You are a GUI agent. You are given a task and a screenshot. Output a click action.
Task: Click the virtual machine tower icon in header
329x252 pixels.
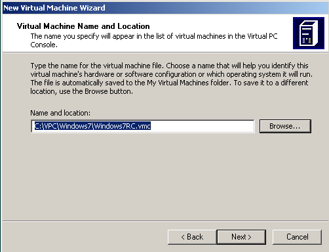point(309,33)
